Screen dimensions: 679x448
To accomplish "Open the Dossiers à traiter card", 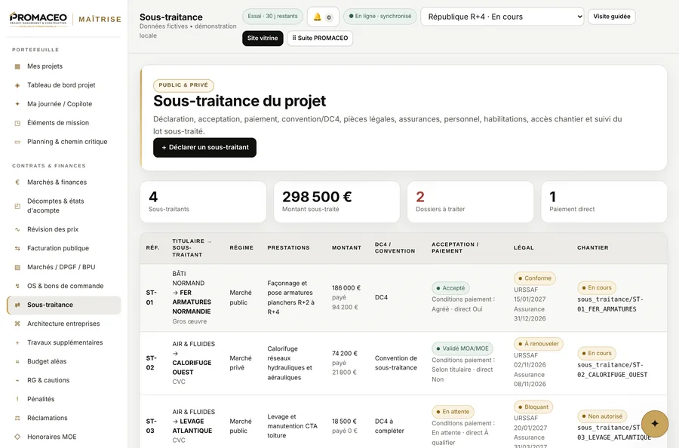I will click(470, 201).
